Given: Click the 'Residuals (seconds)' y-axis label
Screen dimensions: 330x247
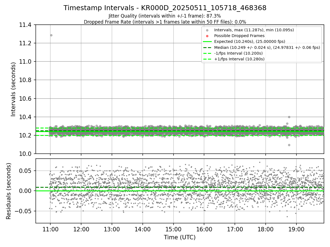Looking at the screenshot, I should click(x=9, y=191).
